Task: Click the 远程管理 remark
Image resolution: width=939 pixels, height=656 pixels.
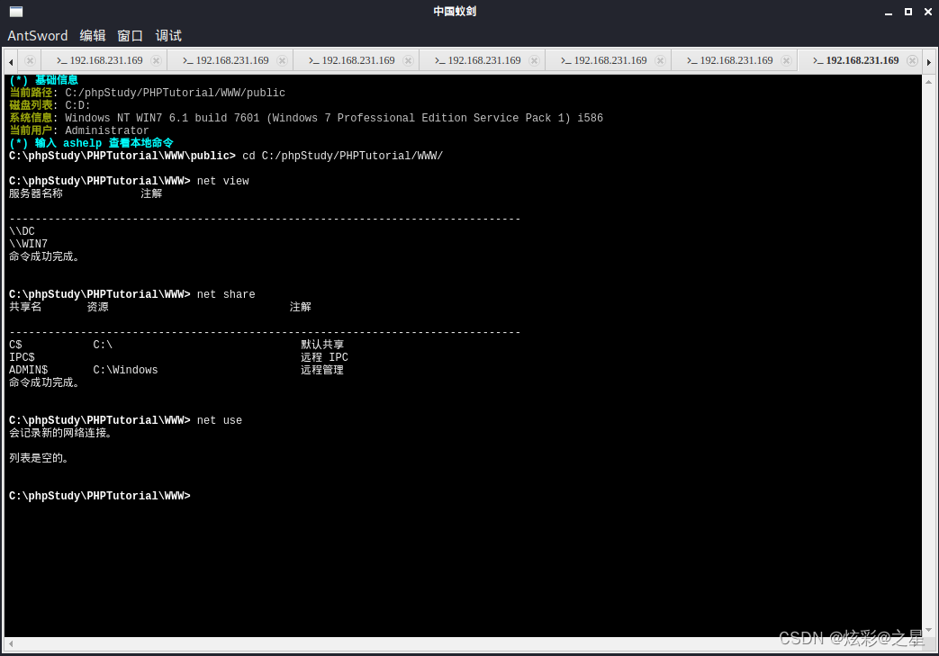Action: tap(322, 370)
